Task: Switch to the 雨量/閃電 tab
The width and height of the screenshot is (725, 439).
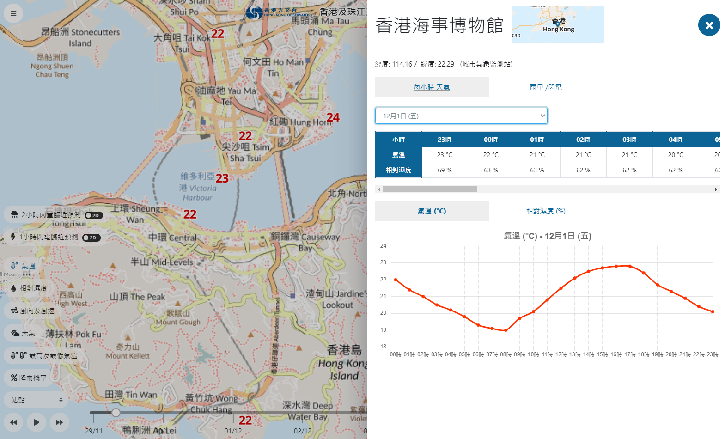Action: [x=546, y=87]
